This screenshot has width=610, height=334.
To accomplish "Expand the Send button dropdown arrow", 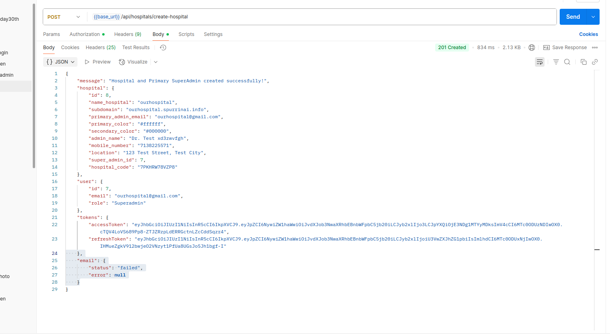I will tap(593, 17).
